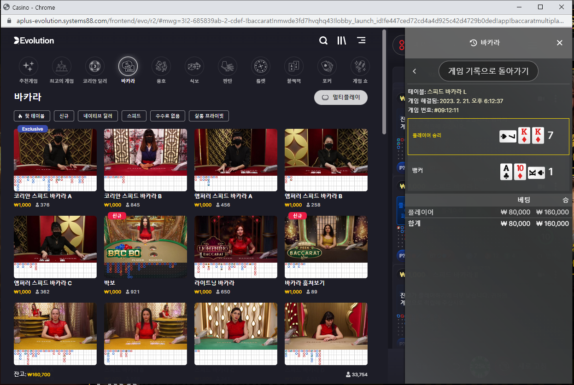Select the 룰렛 wheel category icon

coord(261,67)
